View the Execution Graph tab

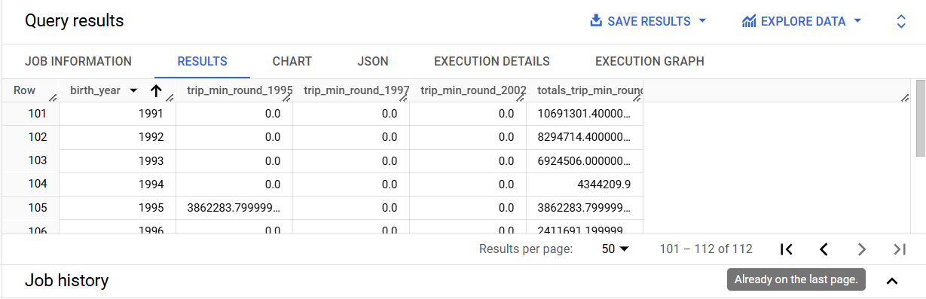click(x=649, y=62)
